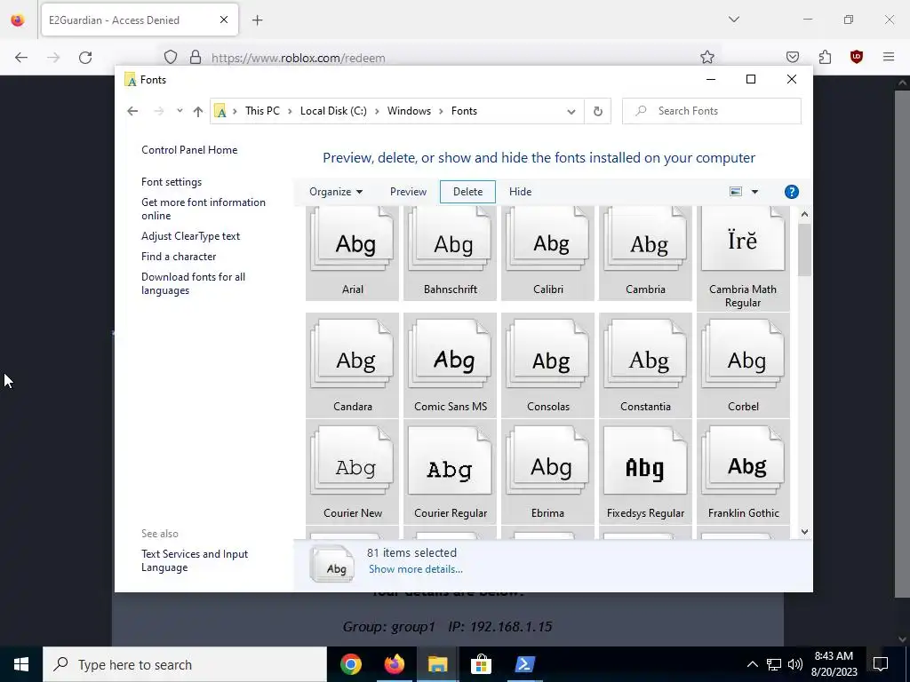Open Chrome from the taskbar
This screenshot has height=682, width=910.
(x=350, y=664)
